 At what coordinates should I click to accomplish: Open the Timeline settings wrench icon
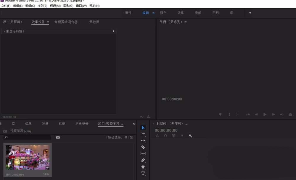pos(190,136)
